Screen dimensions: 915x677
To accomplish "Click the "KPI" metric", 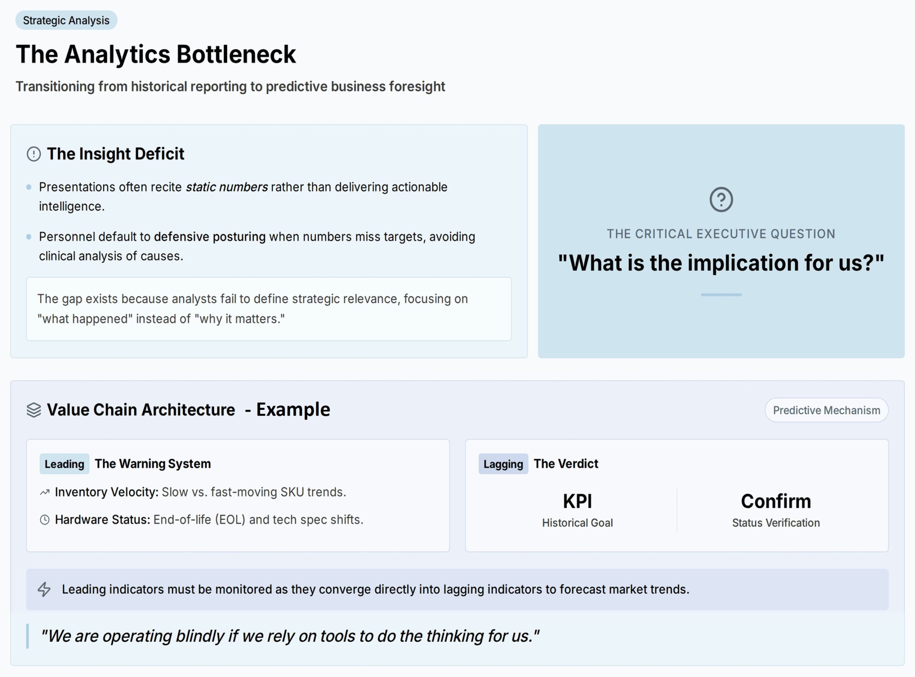I will coord(577,501).
